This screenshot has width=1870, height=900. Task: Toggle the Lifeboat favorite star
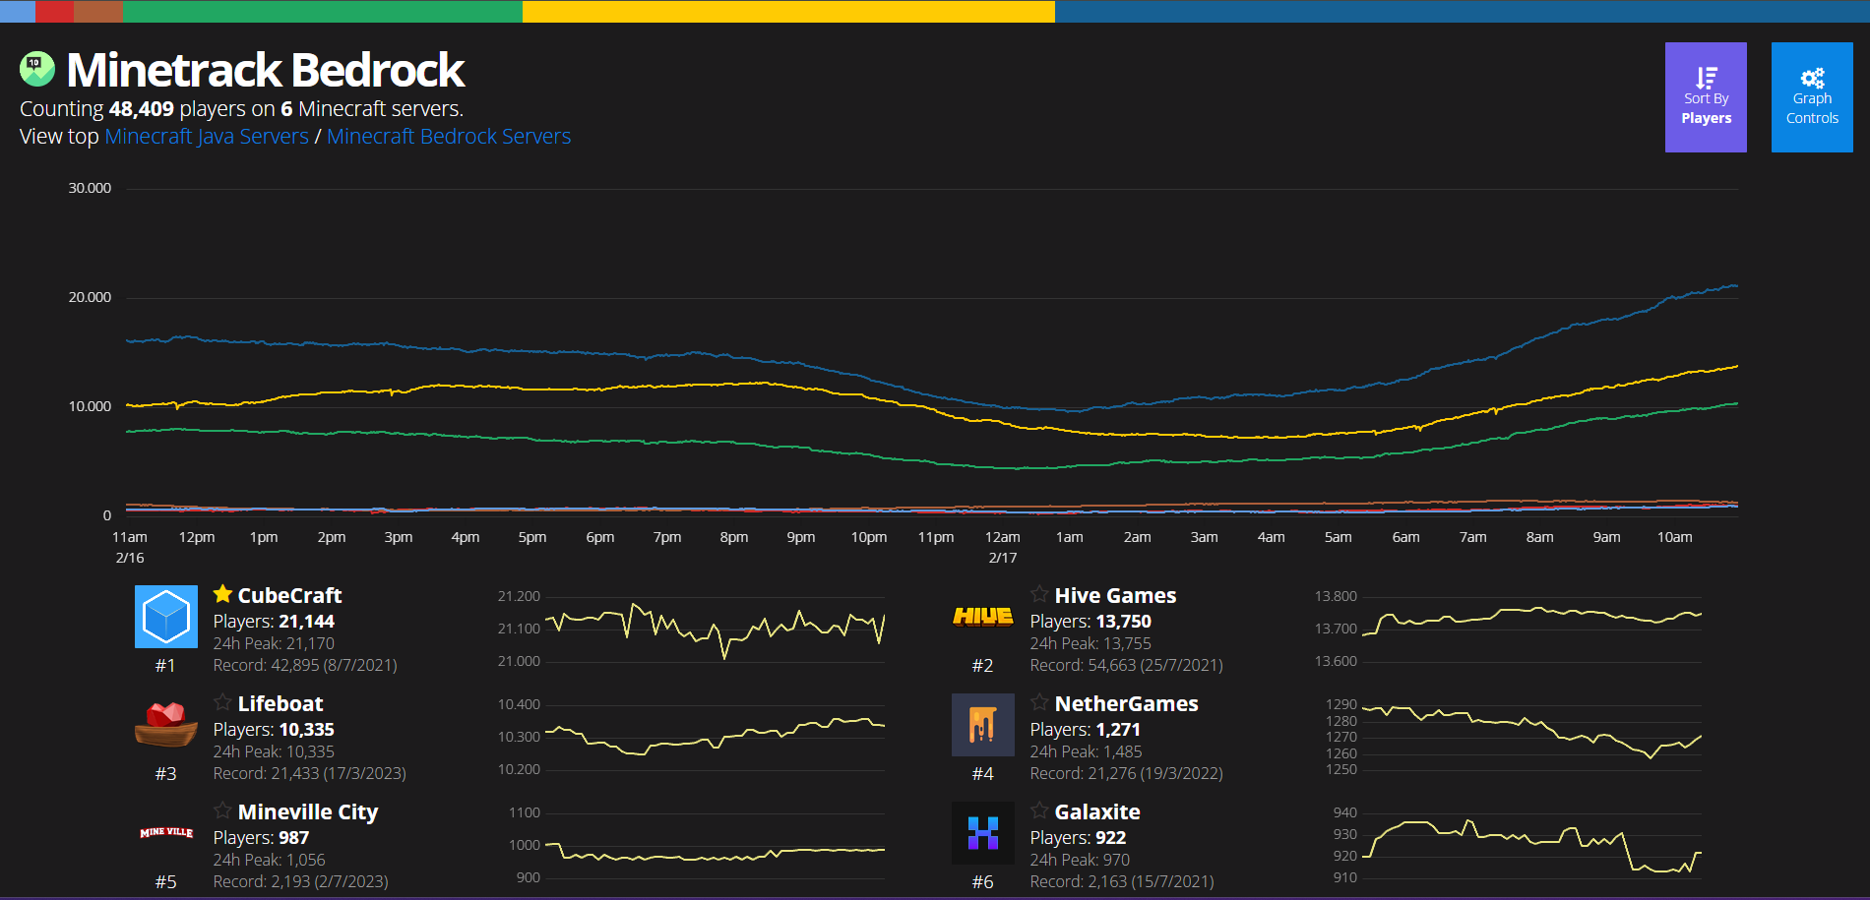pos(223,702)
